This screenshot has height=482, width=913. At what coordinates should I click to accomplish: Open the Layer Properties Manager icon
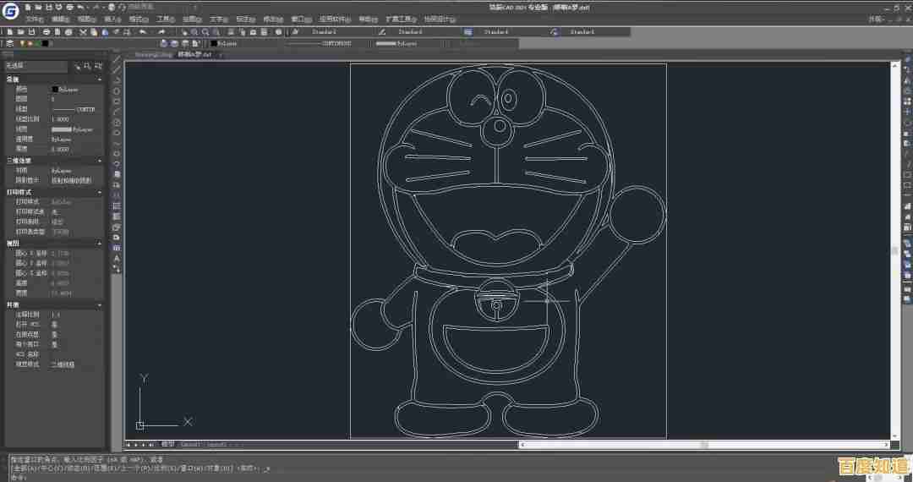pyautogui.click(x=9, y=43)
